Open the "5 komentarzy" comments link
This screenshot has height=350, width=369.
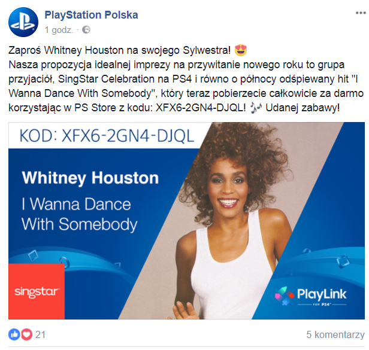[x=335, y=334]
